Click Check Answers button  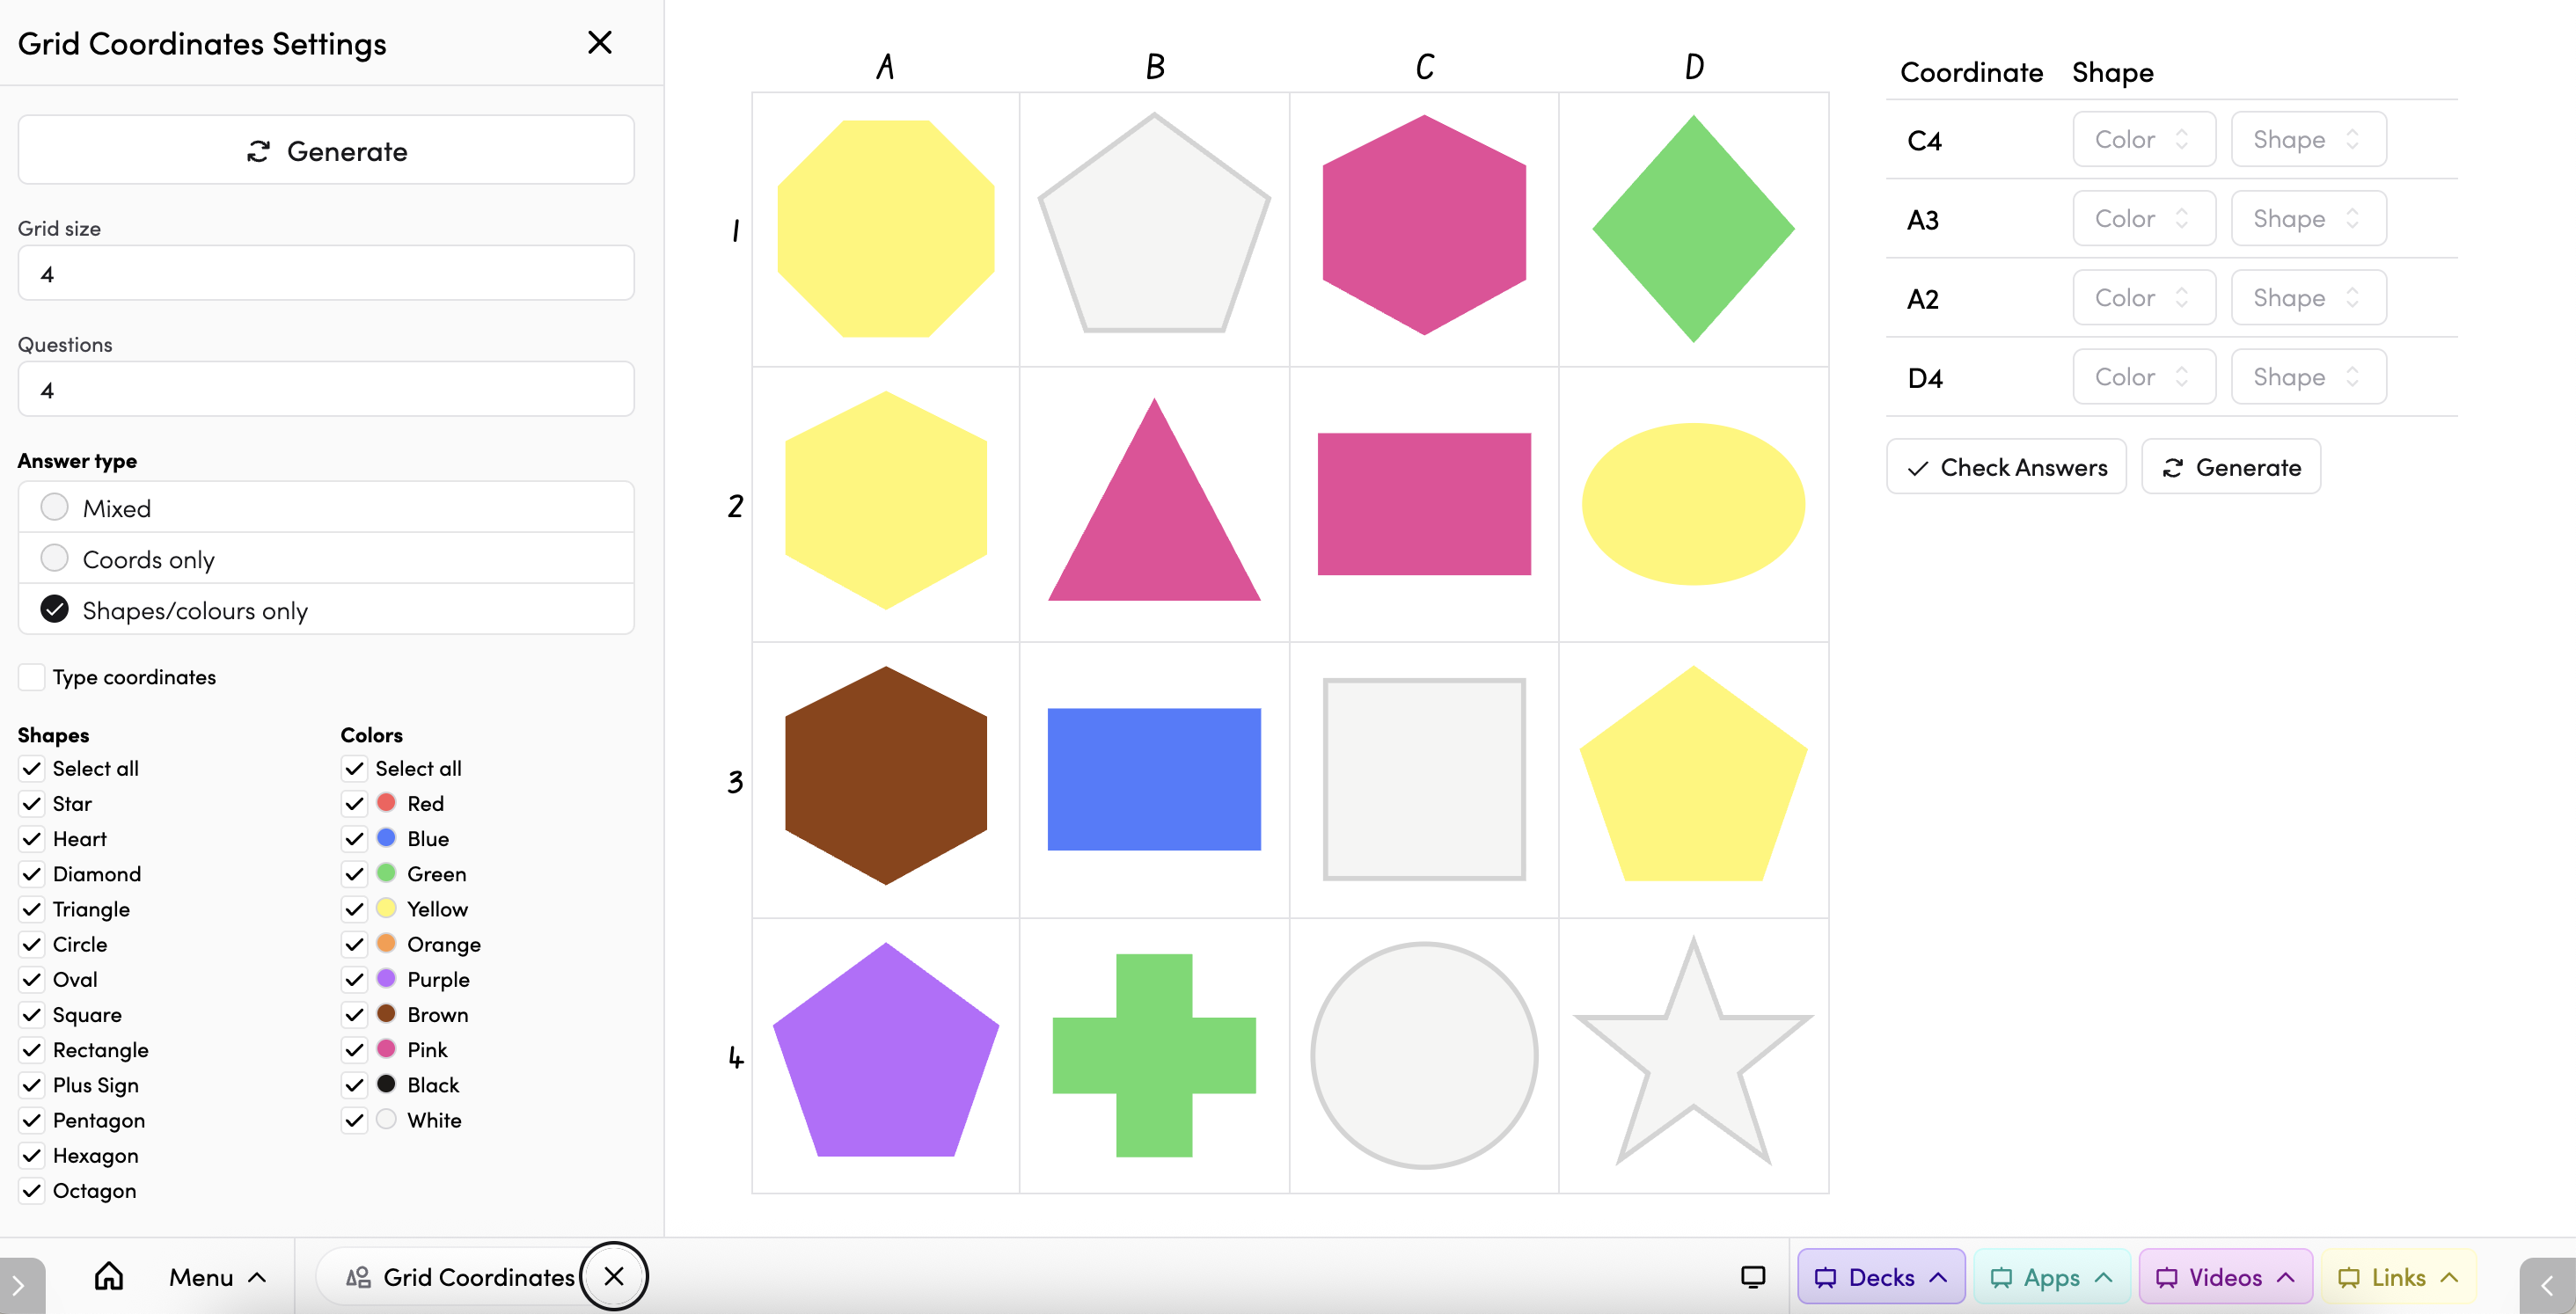point(2005,466)
